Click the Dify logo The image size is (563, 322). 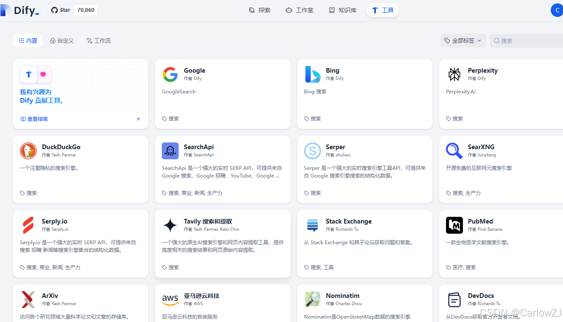point(20,10)
